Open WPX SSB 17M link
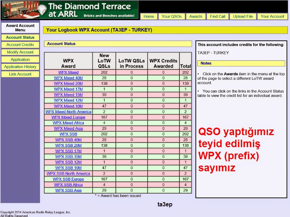The image size is (290, 217). coord(68,151)
